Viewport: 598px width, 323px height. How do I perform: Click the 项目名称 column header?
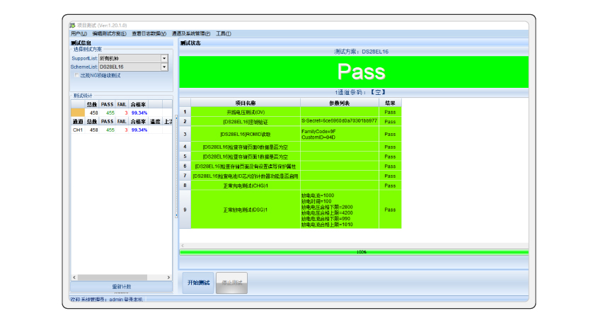click(x=245, y=103)
